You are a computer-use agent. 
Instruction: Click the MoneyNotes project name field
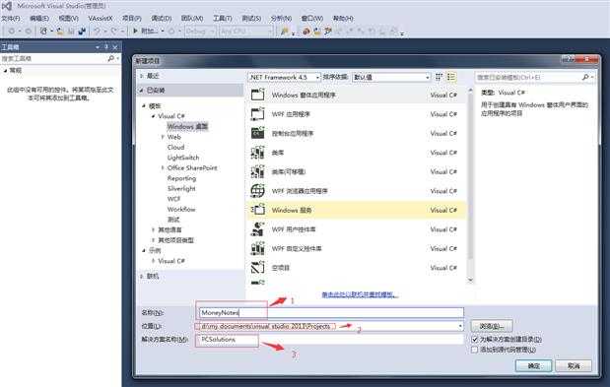331,312
